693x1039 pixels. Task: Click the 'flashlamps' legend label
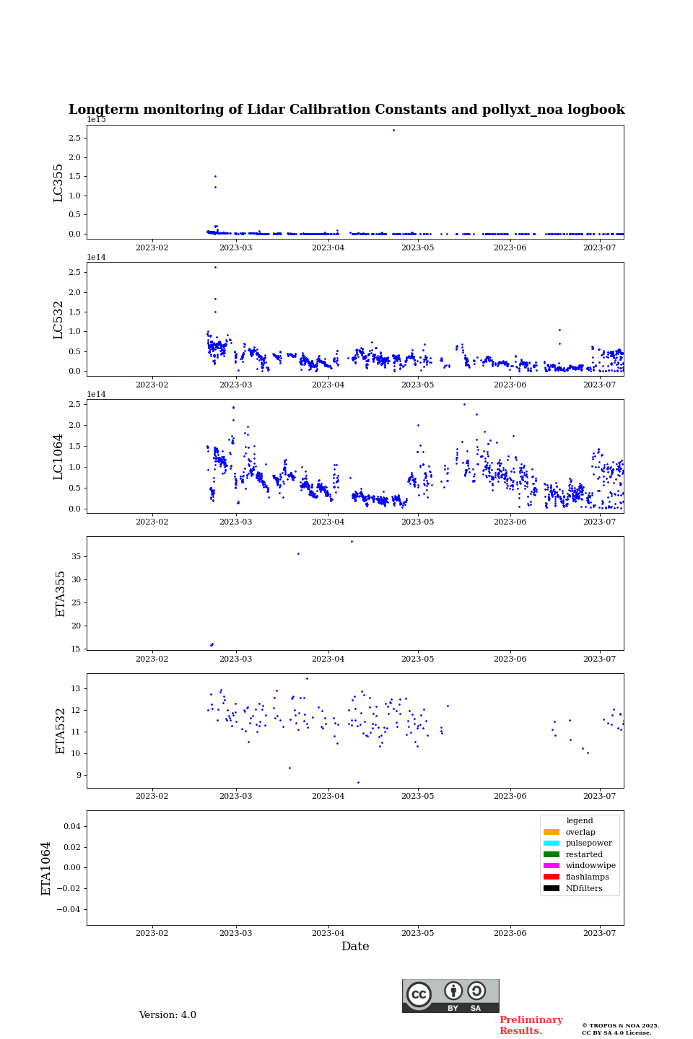point(588,877)
